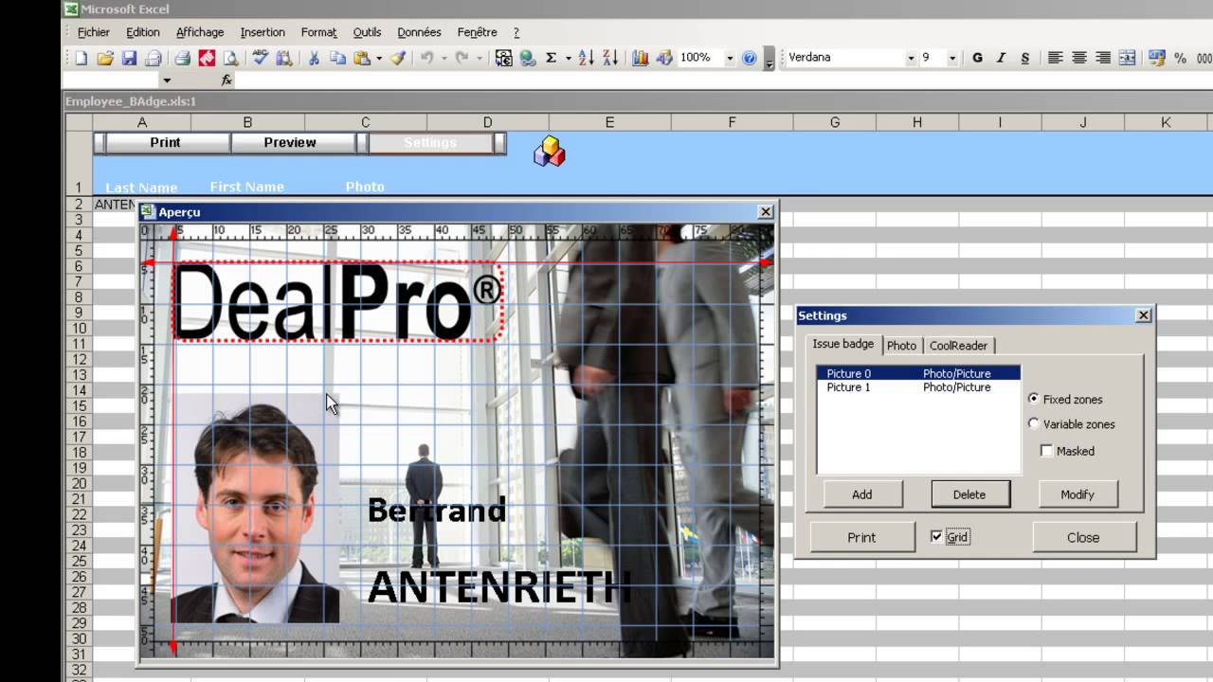The image size is (1213, 682).
Task: Uncheck the Grid checkbox
Action: [x=936, y=537]
